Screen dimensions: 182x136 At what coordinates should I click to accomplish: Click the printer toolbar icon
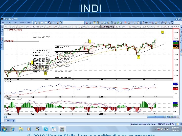[115, 23]
